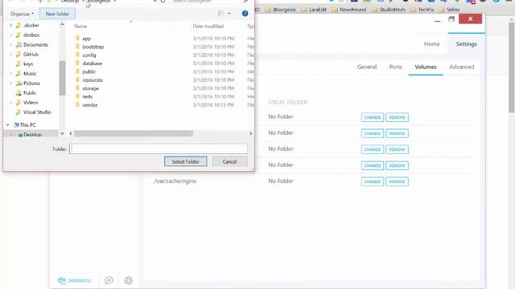This screenshot has height=289, width=515.
Task: Open Kitematic preferences gear icon
Action: pos(129,280)
